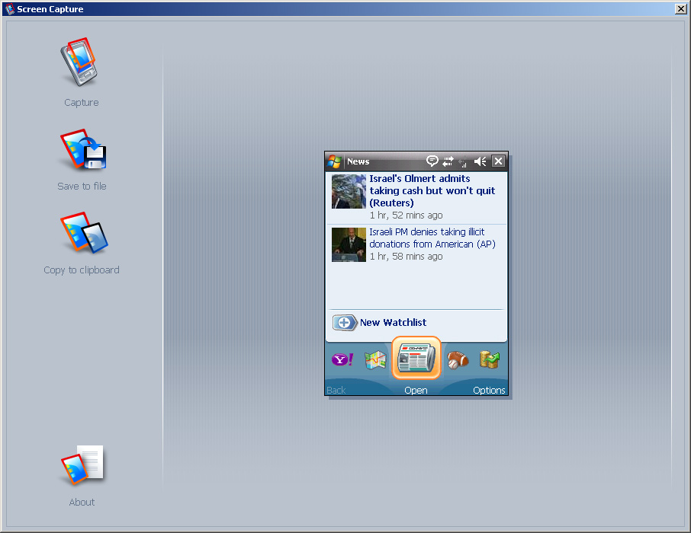
Task: Open the Sports football and baseball icon
Action: [458, 359]
